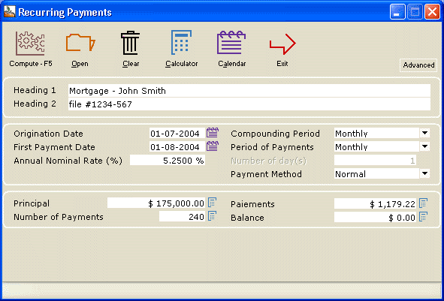The width and height of the screenshot is (444, 301).
Task: Click the calculator icon next to Number of Payments
Action: (213, 216)
